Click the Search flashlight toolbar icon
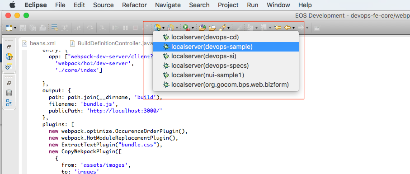410x174 pixels. coord(222,27)
